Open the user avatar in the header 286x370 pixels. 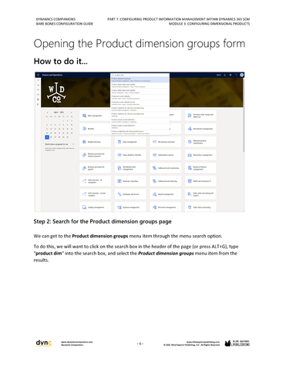pyautogui.click(x=242, y=75)
